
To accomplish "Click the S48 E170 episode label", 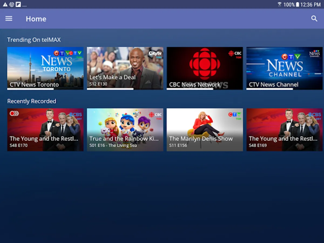I will tap(19, 146).
